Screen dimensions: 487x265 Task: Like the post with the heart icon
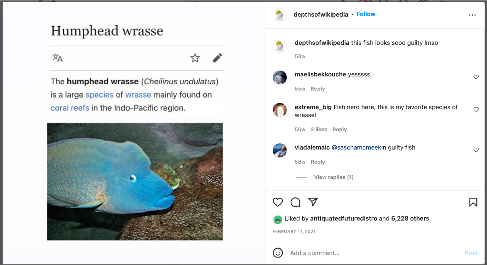click(278, 202)
